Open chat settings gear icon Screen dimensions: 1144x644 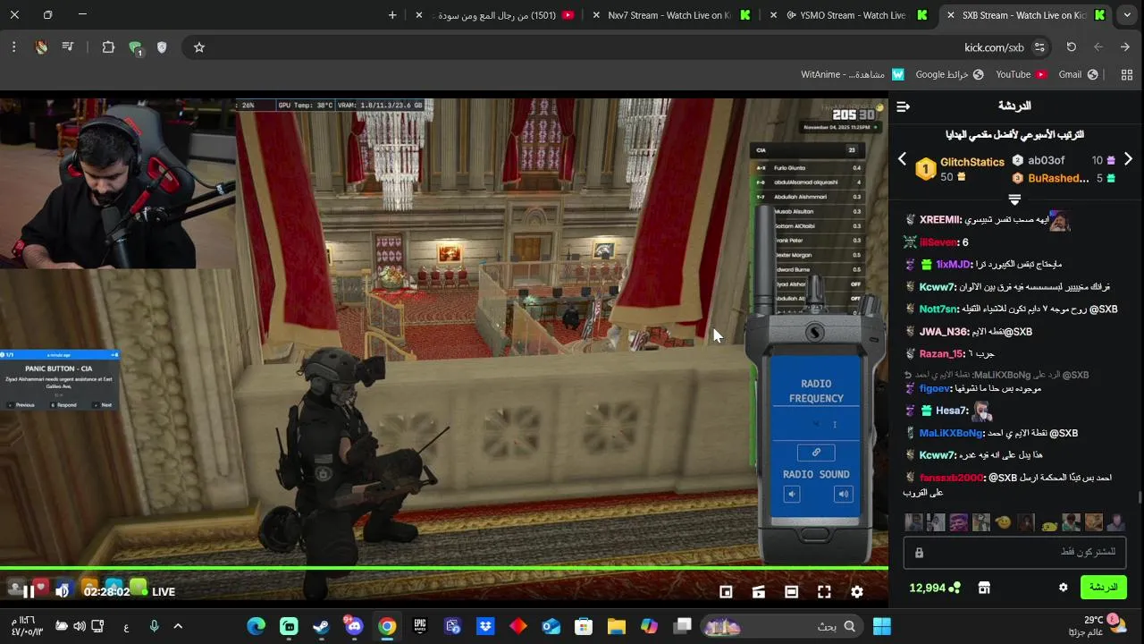click(1063, 588)
